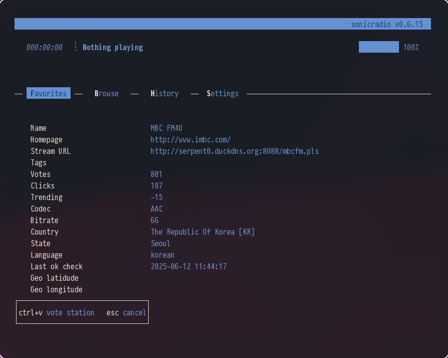Open the History tab

pyautogui.click(x=165, y=94)
